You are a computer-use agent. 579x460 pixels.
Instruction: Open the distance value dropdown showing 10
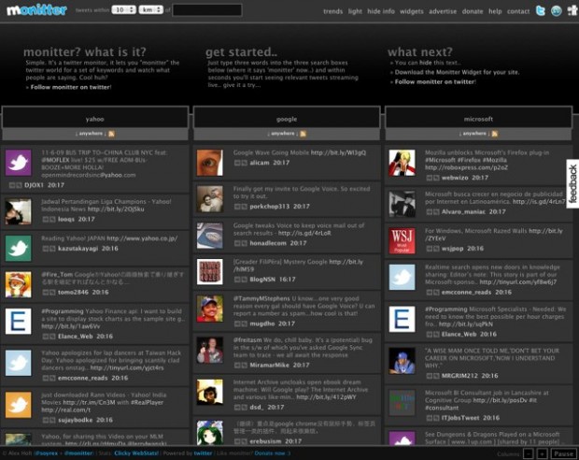pos(123,10)
